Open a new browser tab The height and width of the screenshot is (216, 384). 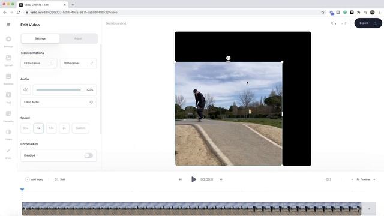click(x=73, y=5)
